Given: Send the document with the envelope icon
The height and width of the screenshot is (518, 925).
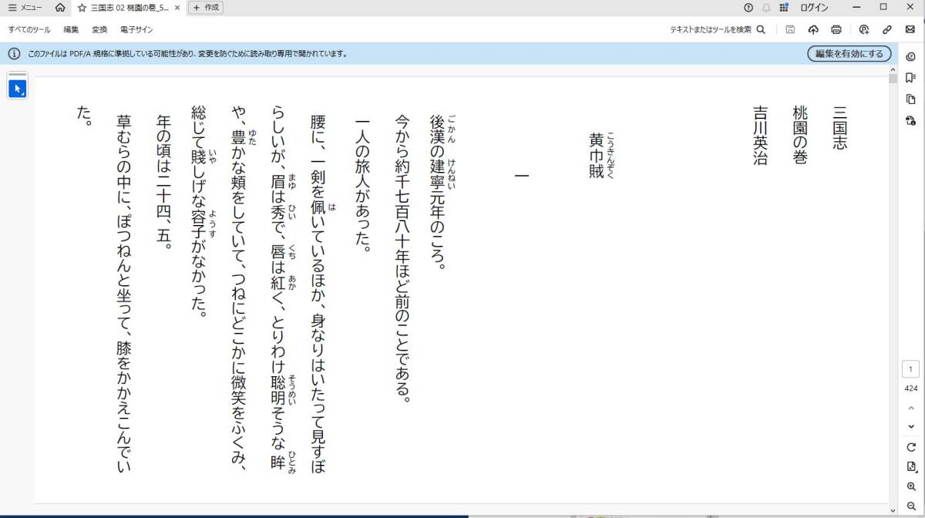Looking at the screenshot, I should [x=910, y=30].
